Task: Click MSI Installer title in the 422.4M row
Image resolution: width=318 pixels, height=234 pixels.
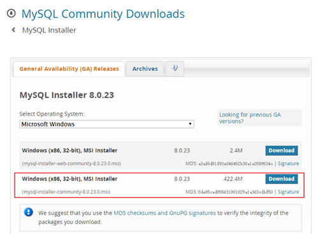Action: point(69,179)
